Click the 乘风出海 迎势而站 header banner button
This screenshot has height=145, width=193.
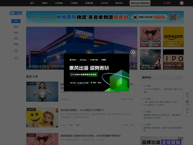click(140, 3)
